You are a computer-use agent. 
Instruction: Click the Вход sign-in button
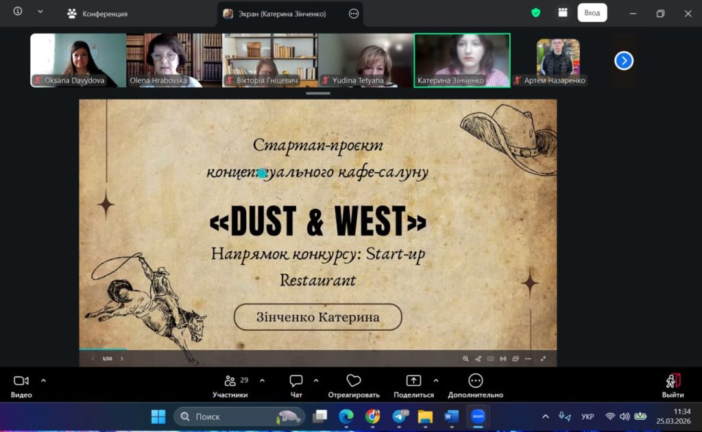592,13
